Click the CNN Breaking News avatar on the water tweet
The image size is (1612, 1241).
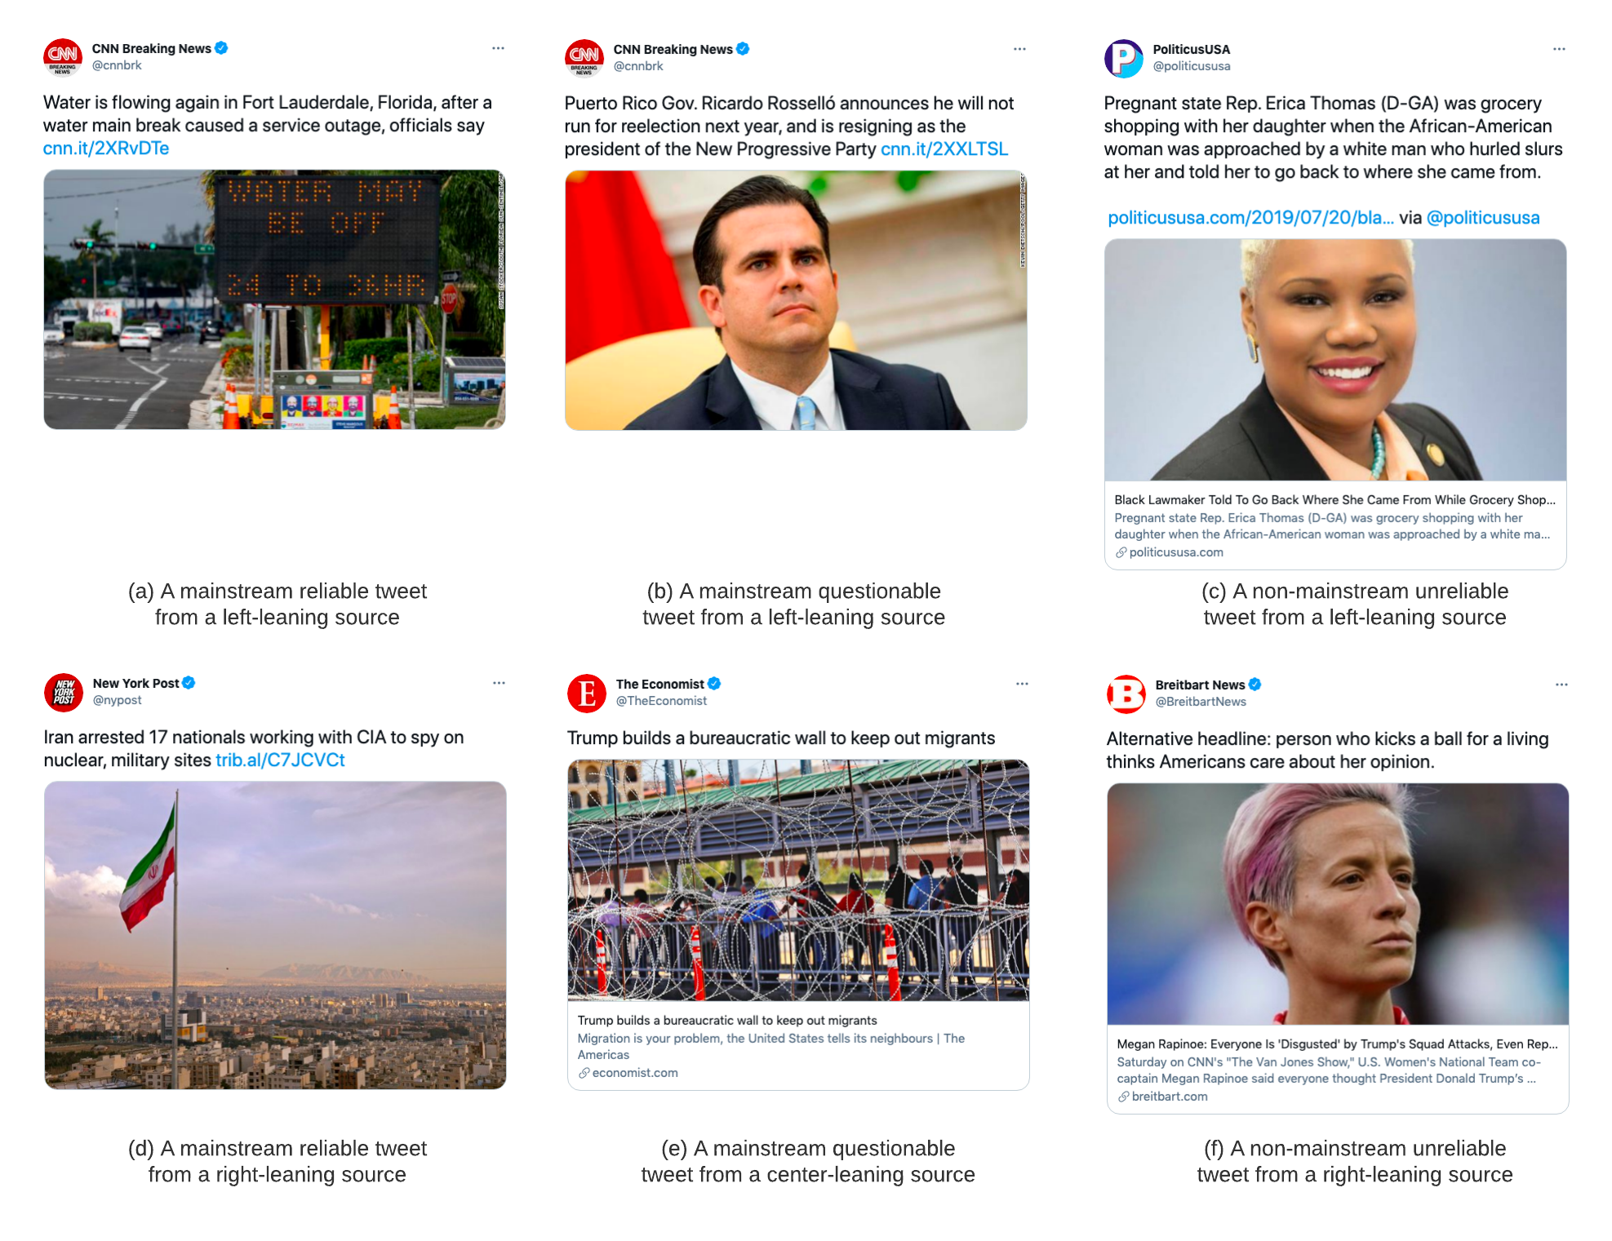(63, 57)
